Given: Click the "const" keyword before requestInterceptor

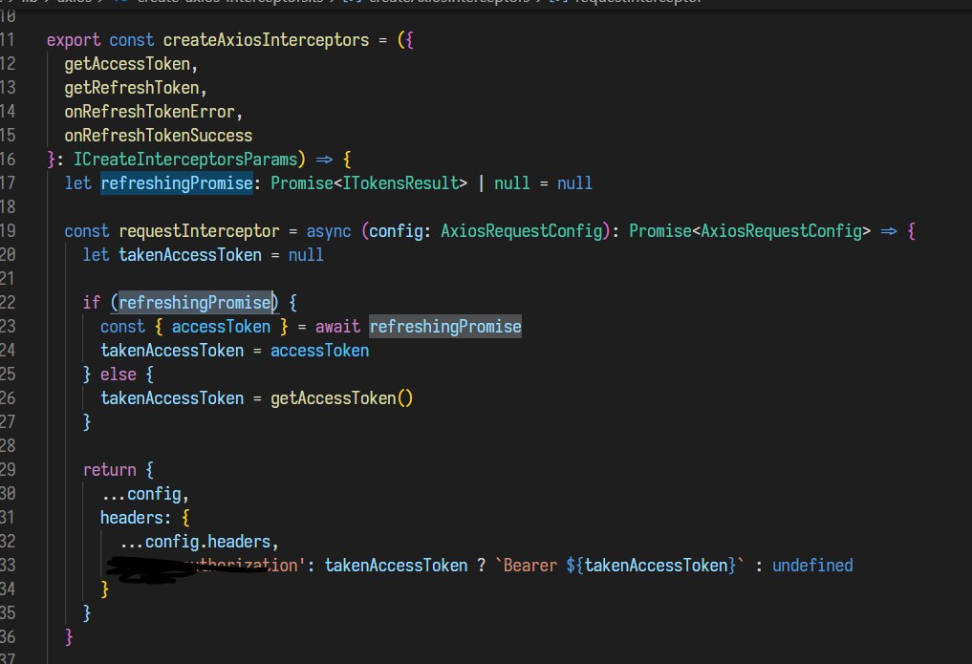Looking at the screenshot, I should pos(87,231).
